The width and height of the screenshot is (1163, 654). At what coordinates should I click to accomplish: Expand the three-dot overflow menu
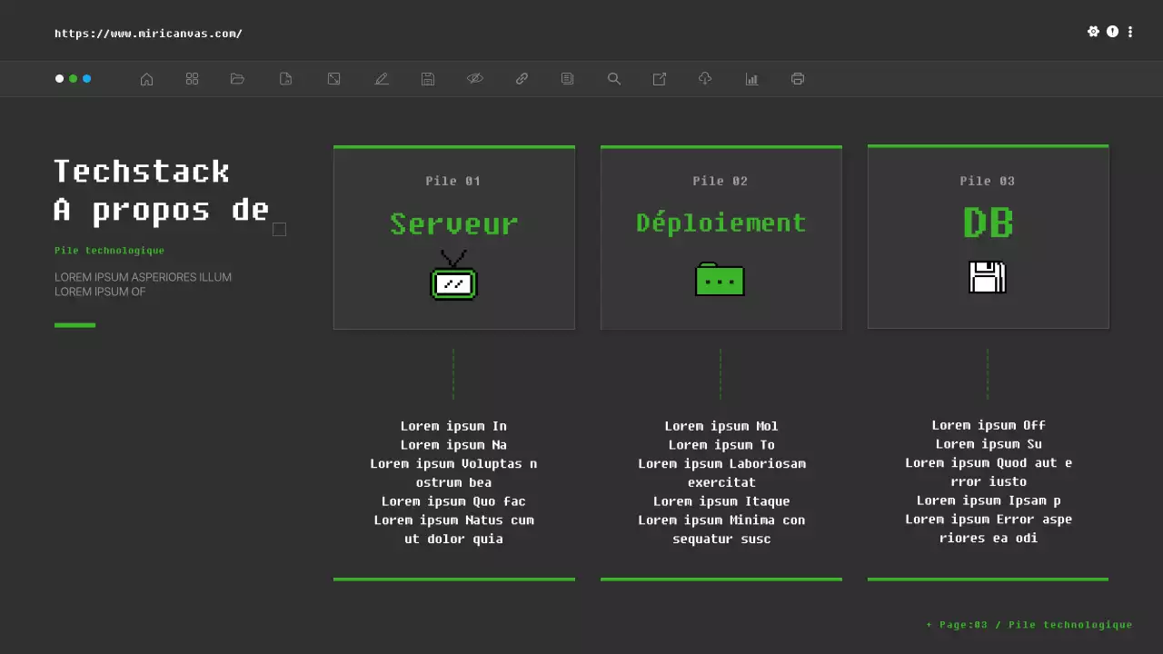[1130, 31]
